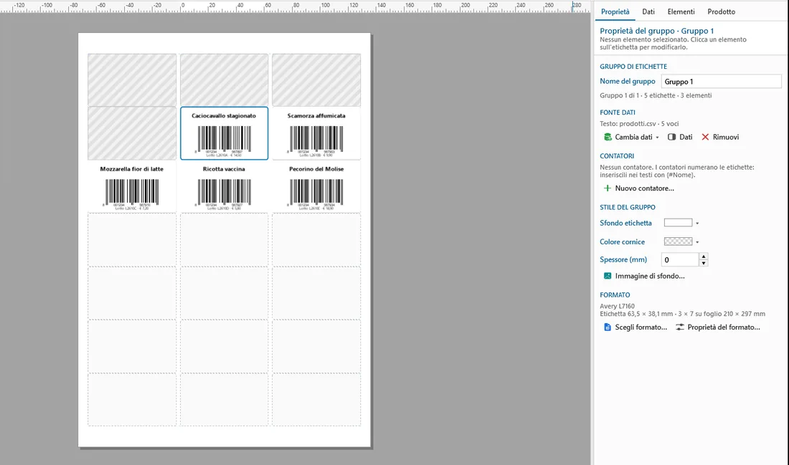The height and width of the screenshot is (465, 789).
Task: Open Proprietà del formato settings
Action: (718, 327)
